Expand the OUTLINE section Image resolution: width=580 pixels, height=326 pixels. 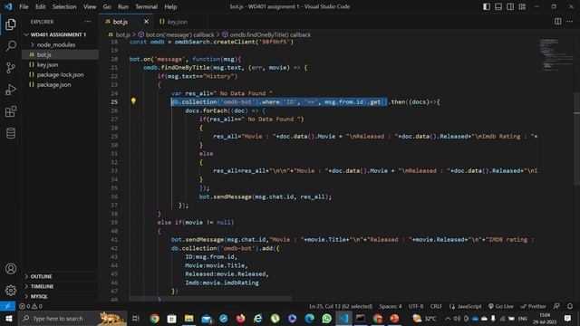click(41, 276)
